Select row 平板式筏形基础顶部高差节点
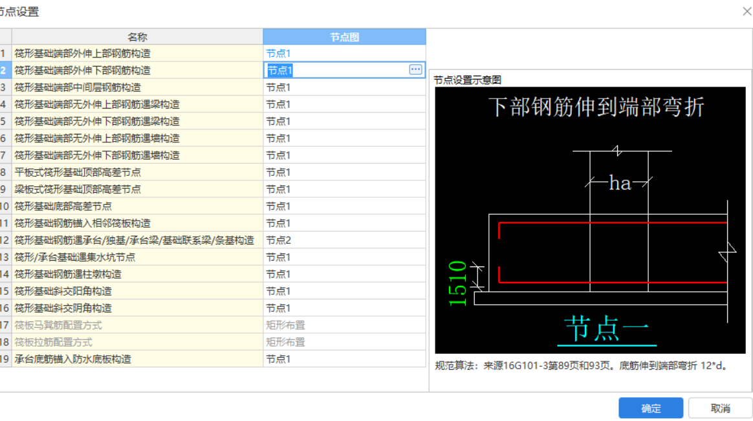Image resolution: width=753 pixels, height=421 pixels. pos(137,172)
